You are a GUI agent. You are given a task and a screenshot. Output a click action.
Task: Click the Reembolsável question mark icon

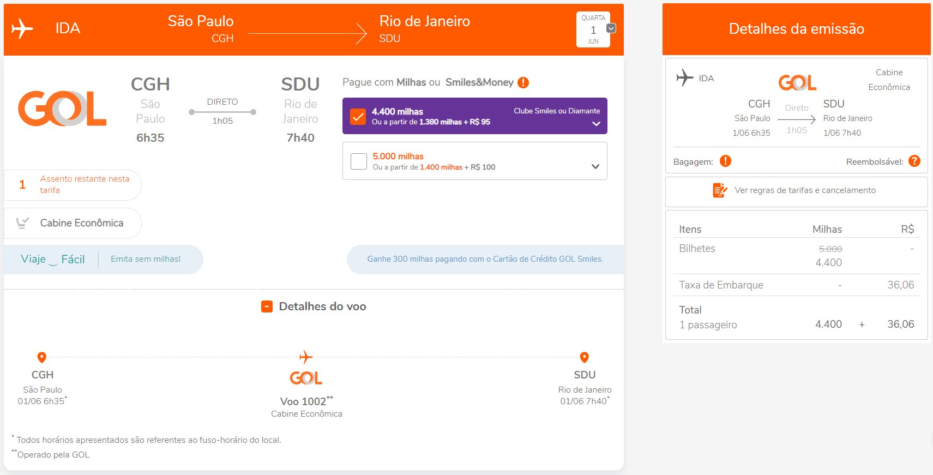pos(914,161)
